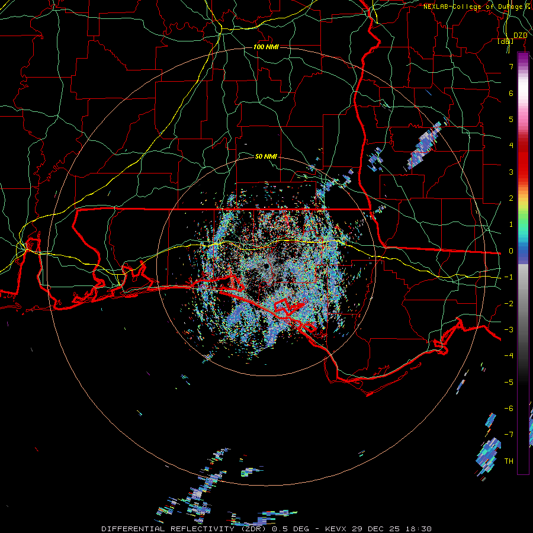
Task: Click the vertical ZDR color scale bar
Action: 523,264
